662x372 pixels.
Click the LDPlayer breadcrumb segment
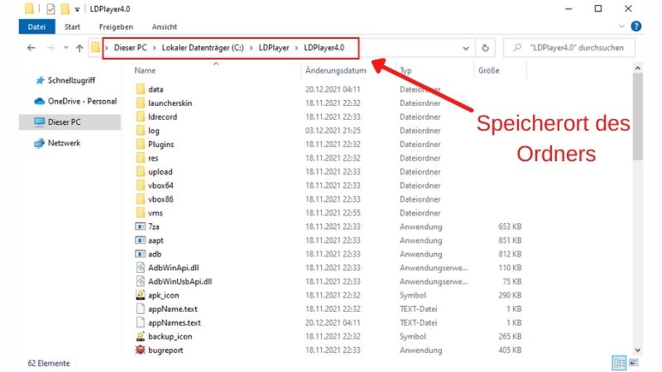(x=274, y=48)
